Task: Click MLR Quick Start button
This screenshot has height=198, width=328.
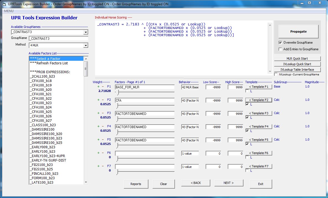Action: pos(297,59)
